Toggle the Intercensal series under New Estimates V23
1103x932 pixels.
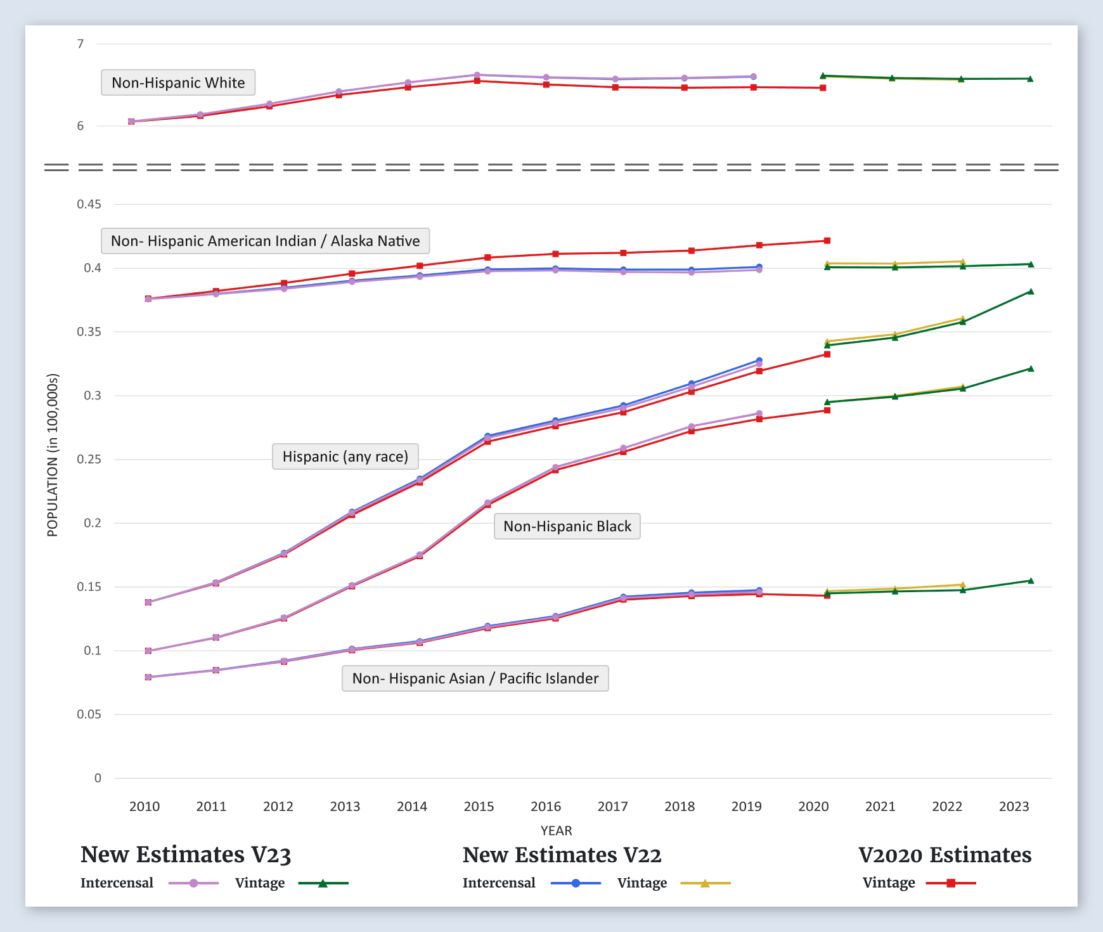(x=117, y=883)
